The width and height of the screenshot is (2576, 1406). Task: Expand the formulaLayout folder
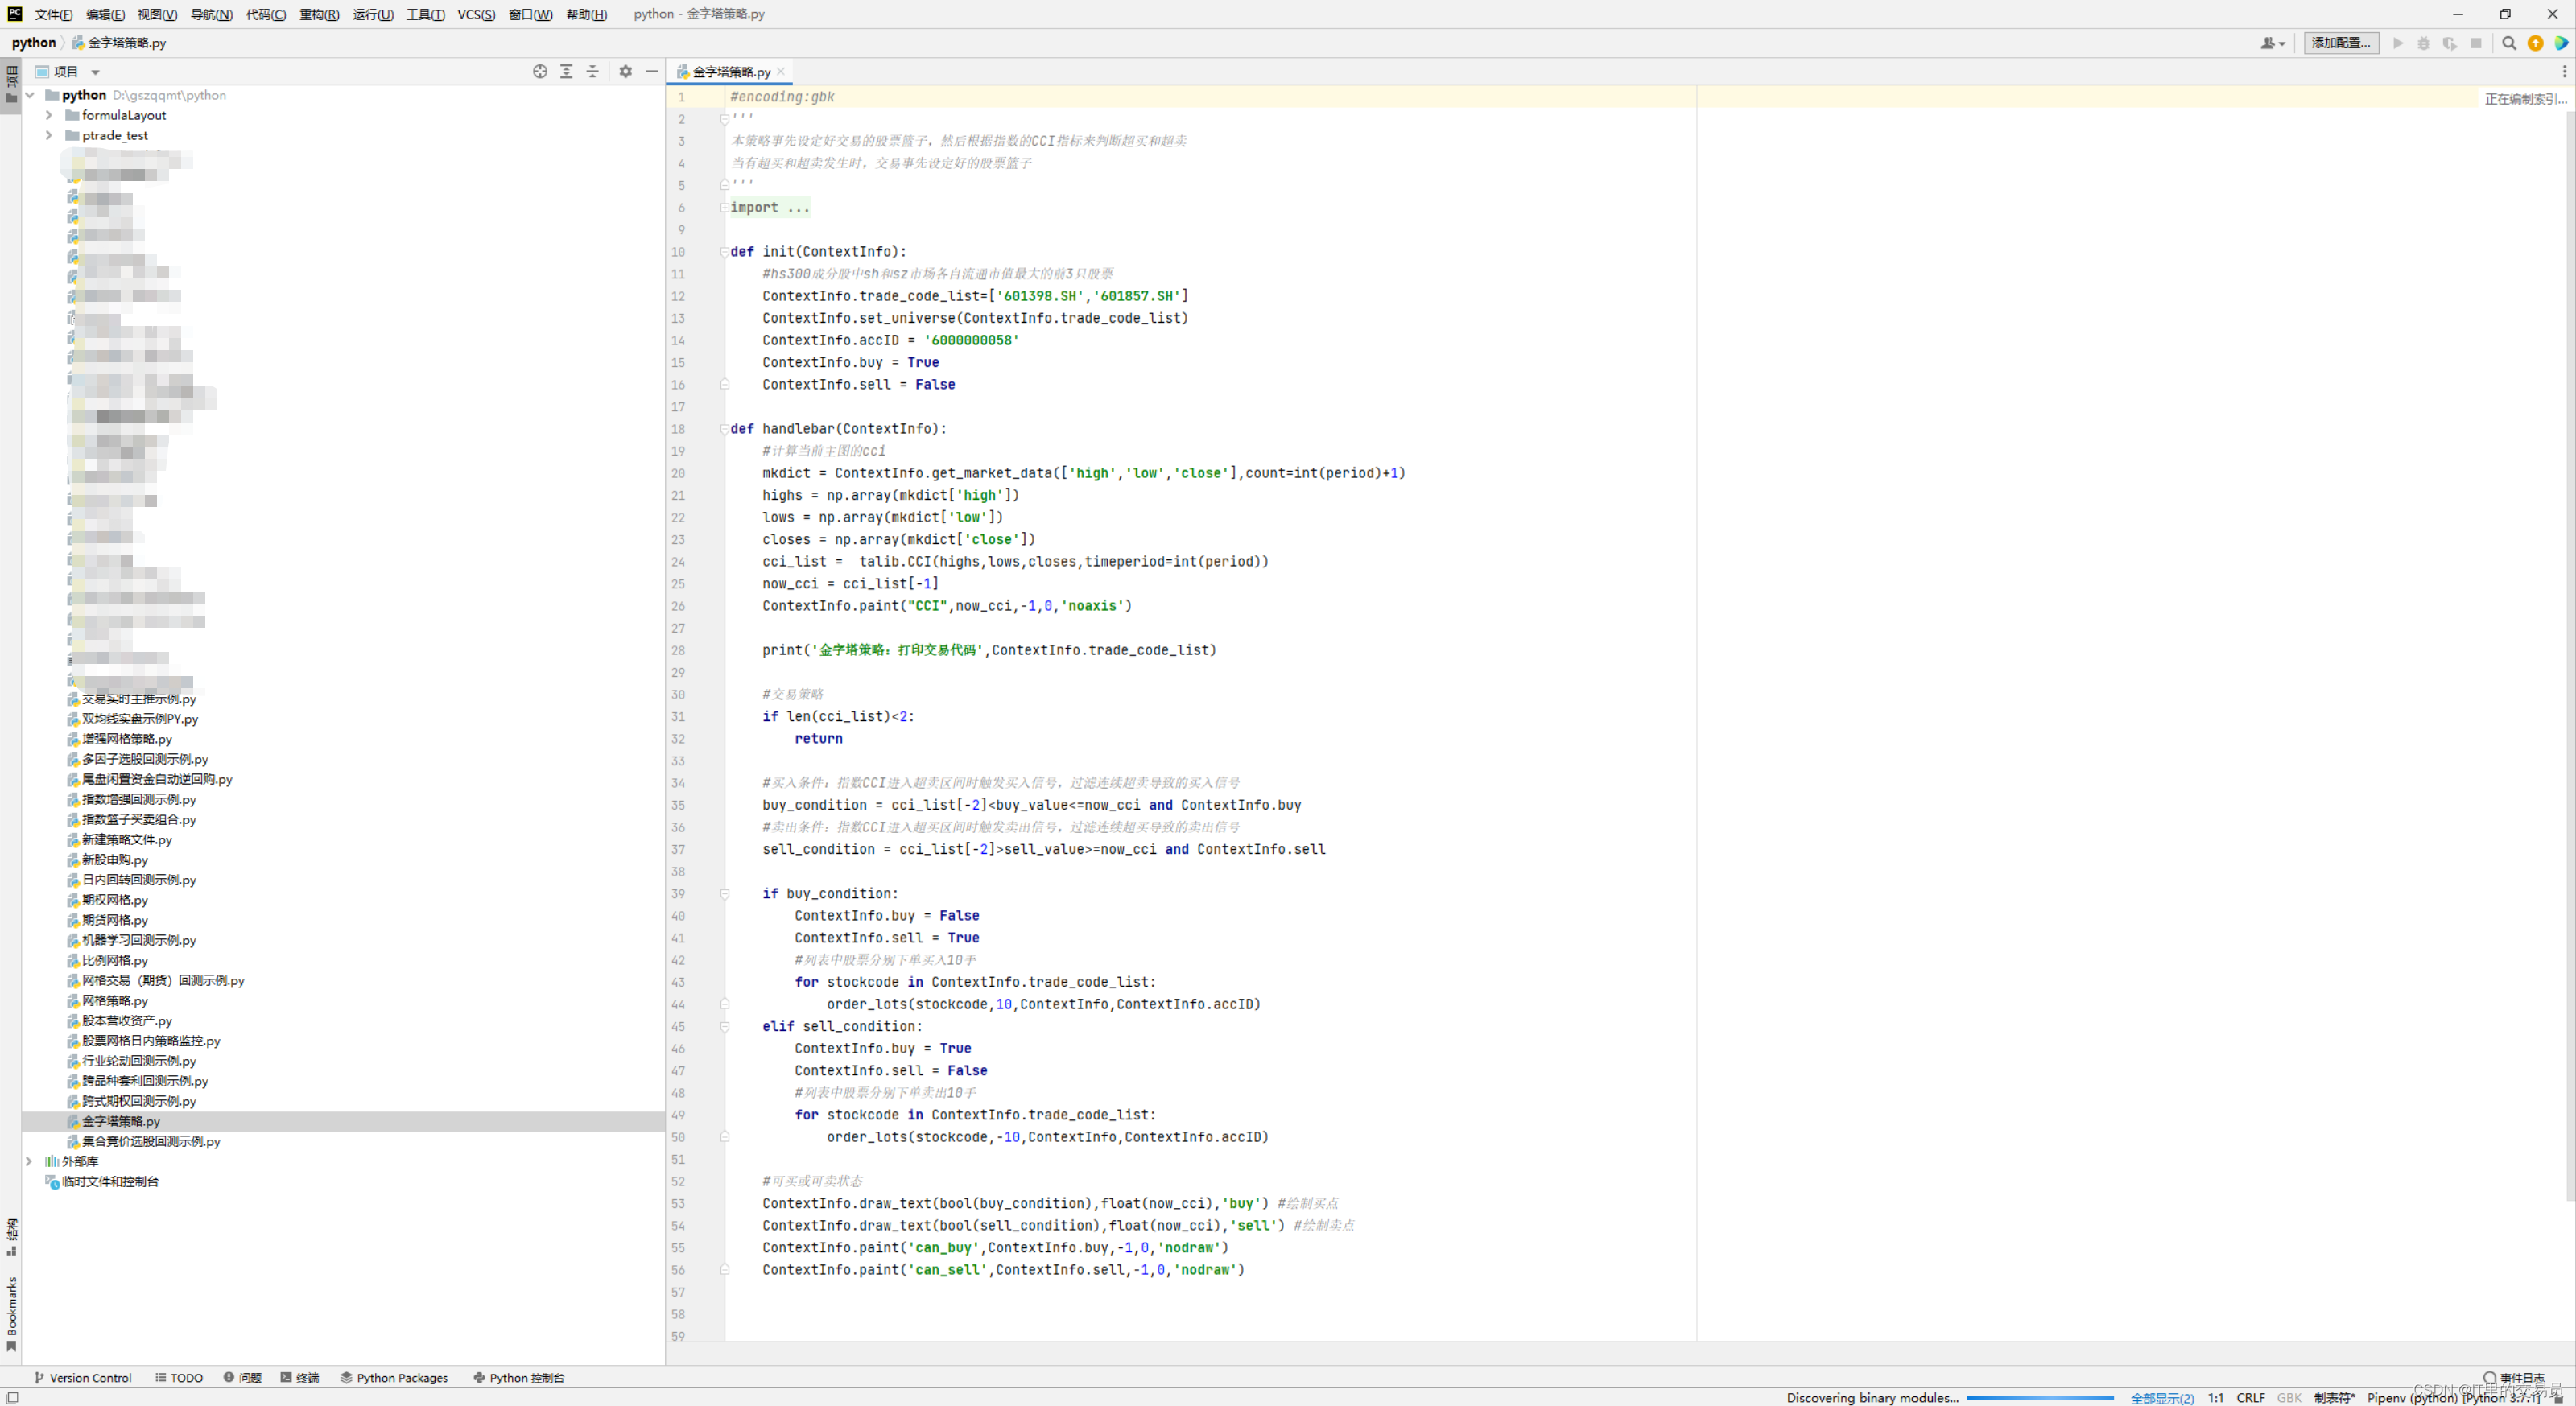[x=48, y=115]
